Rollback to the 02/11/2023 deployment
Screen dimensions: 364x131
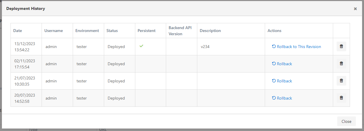click(x=284, y=64)
